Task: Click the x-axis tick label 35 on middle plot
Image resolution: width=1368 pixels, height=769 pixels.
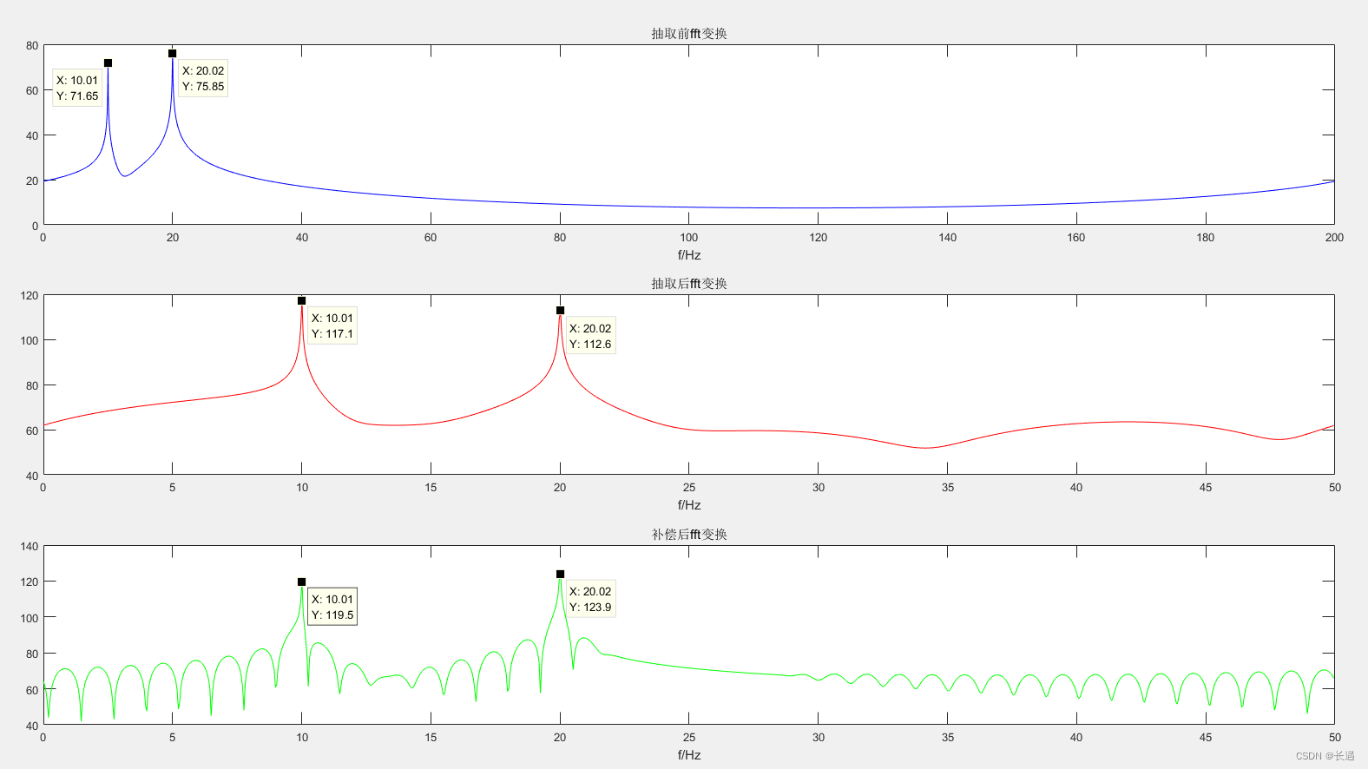Action: click(948, 487)
